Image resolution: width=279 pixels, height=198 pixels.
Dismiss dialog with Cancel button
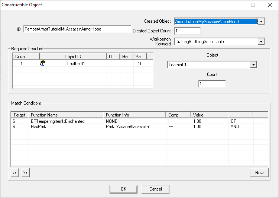pyautogui.click(x=155, y=189)
